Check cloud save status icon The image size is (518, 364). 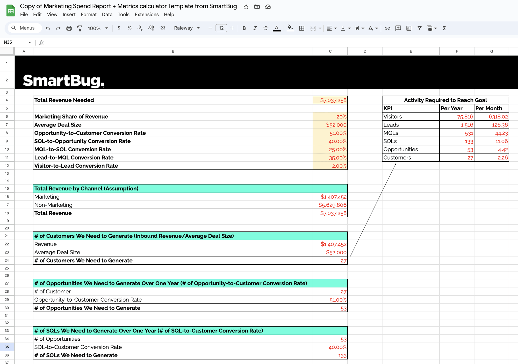click(x=268, y=7)
